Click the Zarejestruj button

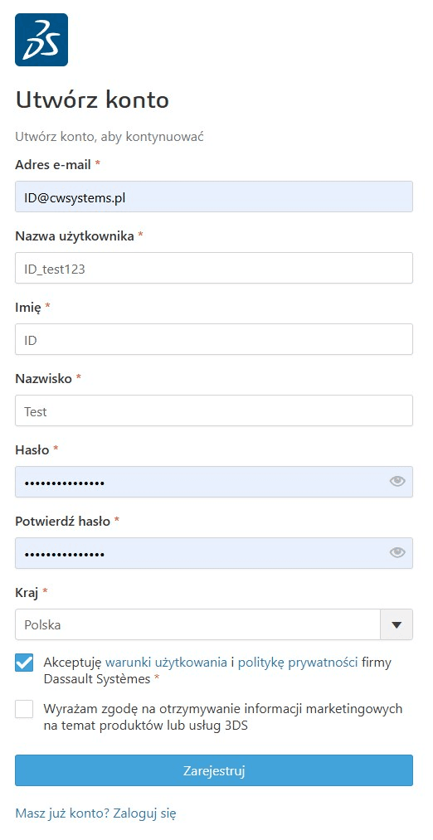click(x=214, y=770)
